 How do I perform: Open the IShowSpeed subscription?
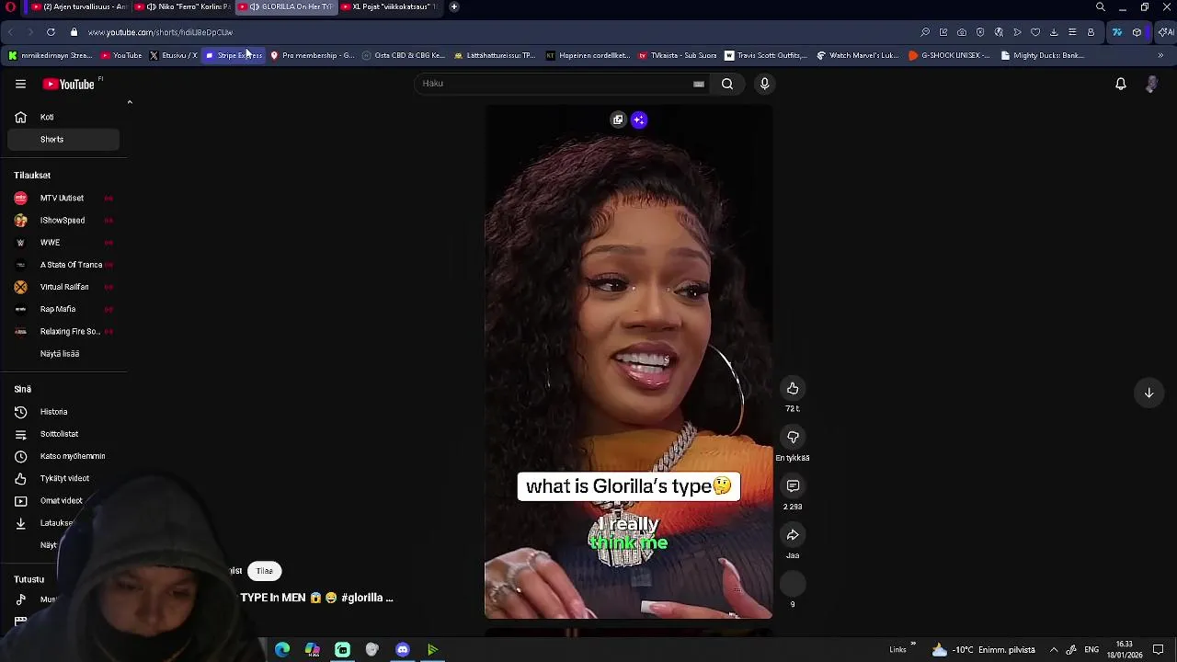click(x=63, y=221)
